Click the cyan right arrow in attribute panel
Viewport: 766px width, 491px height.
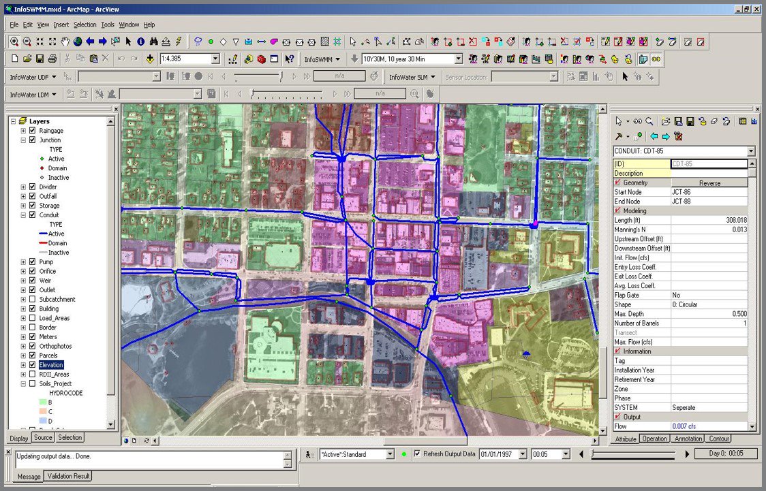pos(666,136)
